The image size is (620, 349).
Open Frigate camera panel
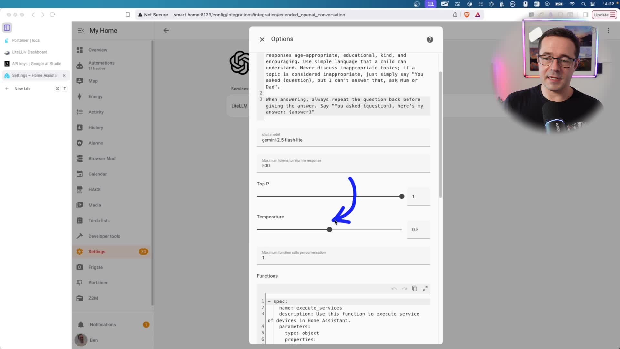pyautogui.click(x=95, y=267)
